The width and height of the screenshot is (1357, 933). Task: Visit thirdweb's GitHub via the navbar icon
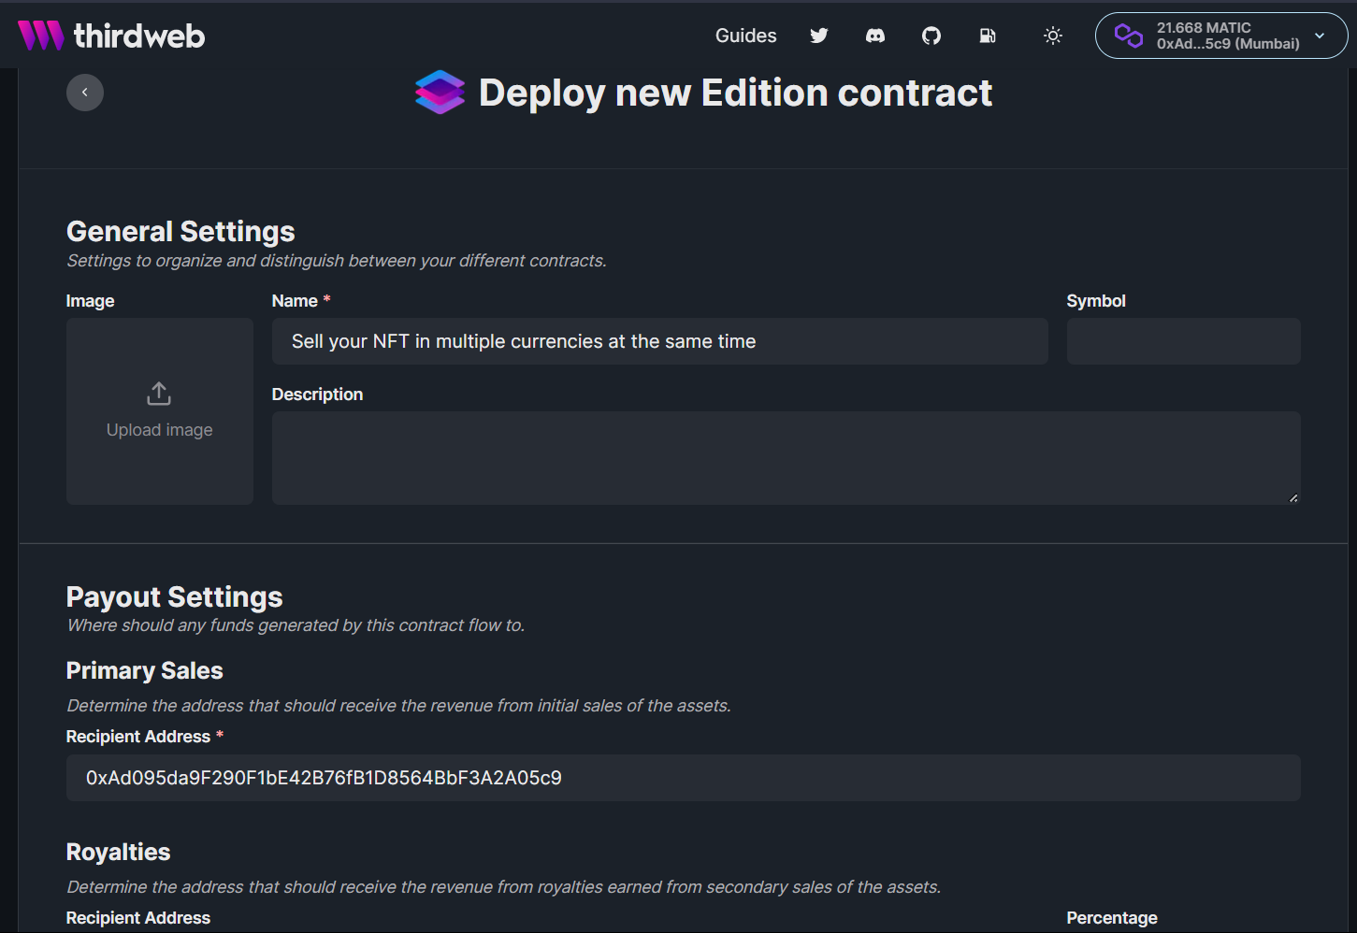[931, 36]
